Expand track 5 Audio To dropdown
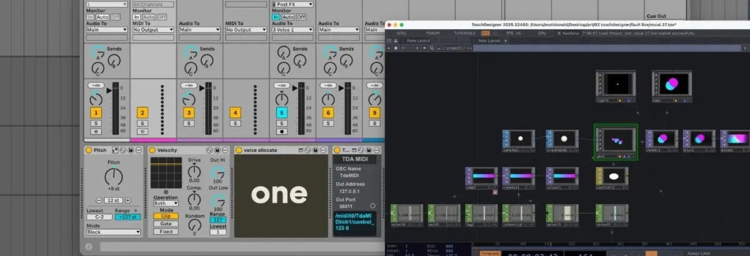Image resolution: width=750 pixels, height=256 pixels. (x=292, y=29)
